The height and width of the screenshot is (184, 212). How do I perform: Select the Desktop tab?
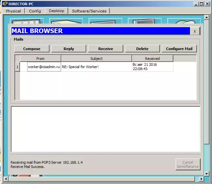pyautogui.click(x=56, y=11)
